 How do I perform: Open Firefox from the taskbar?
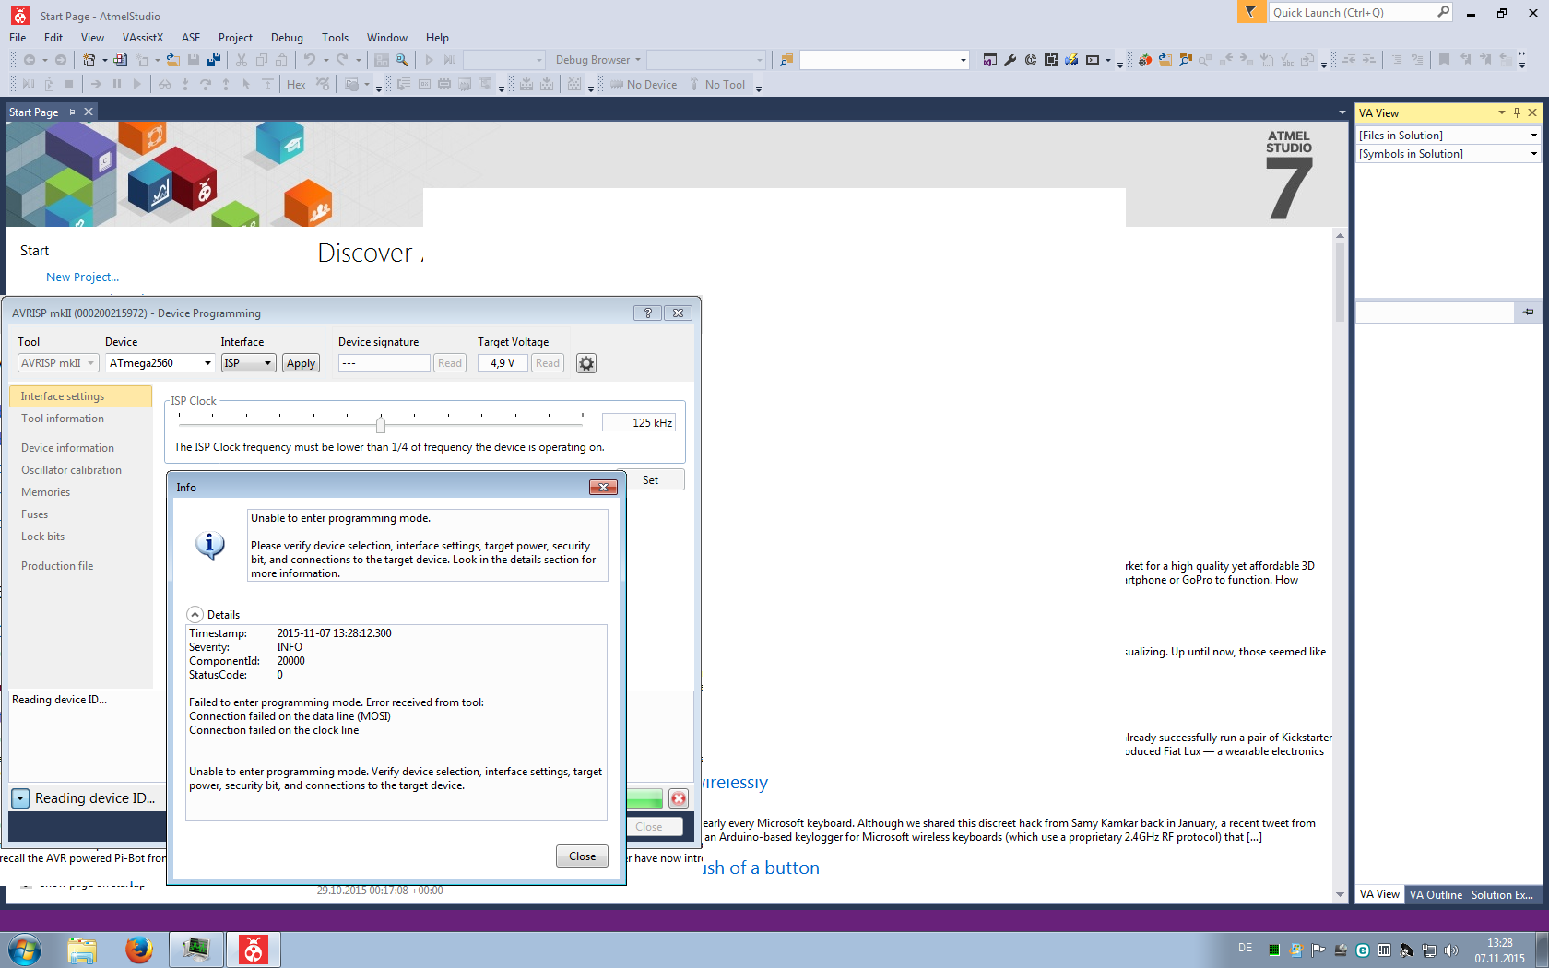139,950
